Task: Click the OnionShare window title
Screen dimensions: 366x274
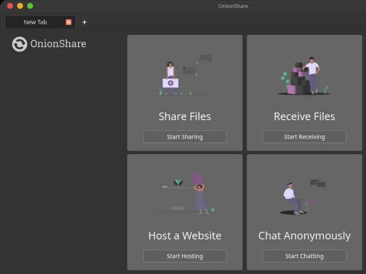Action: [x=233, y=6]
